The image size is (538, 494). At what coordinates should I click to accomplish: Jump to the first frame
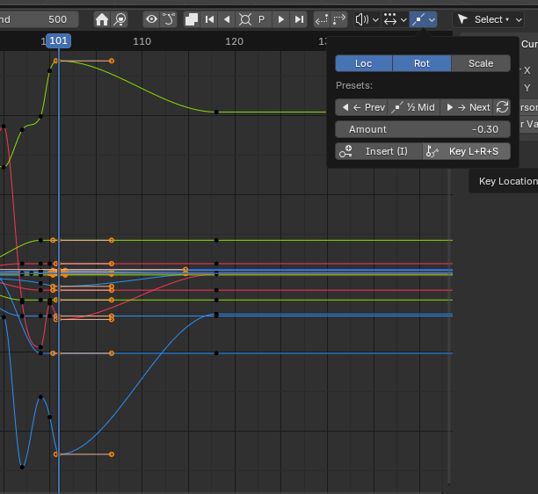(209, 19)
